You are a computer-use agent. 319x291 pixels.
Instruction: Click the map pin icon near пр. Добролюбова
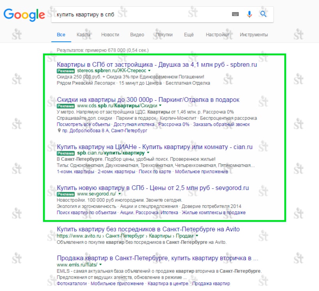click(59, 130)
